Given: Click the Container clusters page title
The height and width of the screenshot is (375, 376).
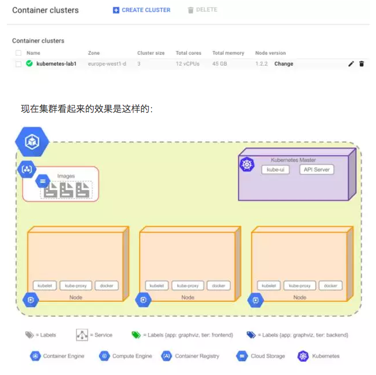Looking at the screenshot, I should (x=45, y=10).
